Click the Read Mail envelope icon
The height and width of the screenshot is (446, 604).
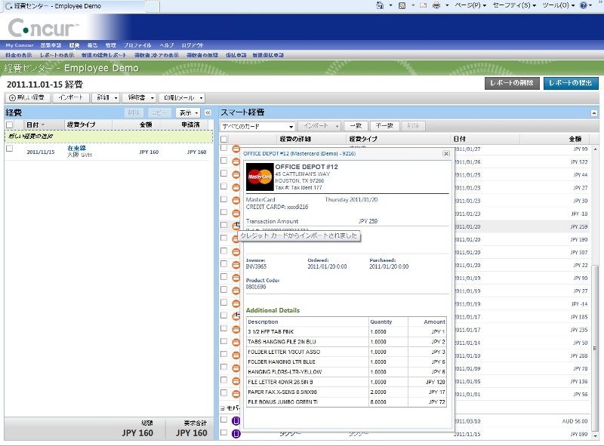[424, 5]
